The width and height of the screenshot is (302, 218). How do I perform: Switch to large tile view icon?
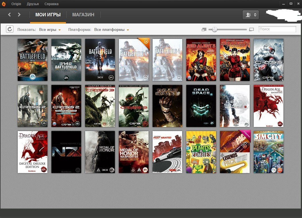tap(251, 29)
